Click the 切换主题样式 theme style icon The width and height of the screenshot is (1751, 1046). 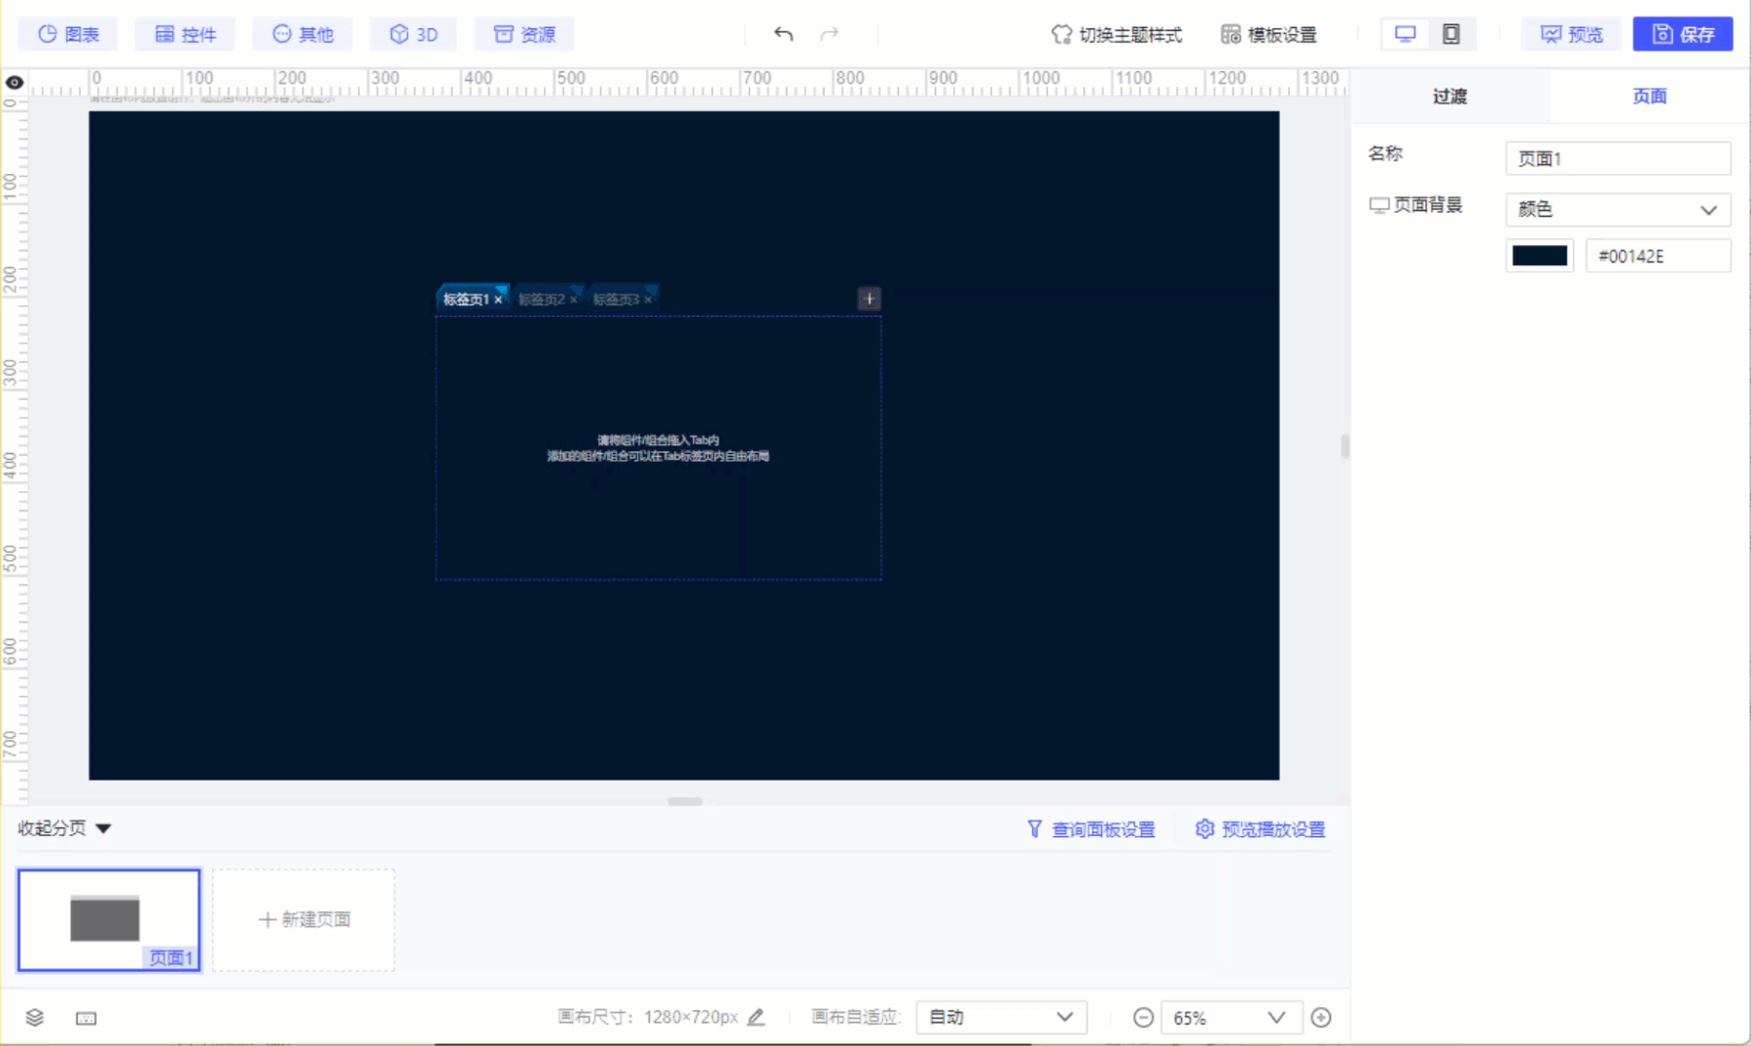(1061, 33)
